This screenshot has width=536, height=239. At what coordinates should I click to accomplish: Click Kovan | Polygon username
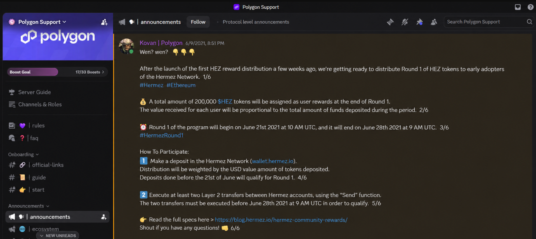click(x=161, y=43)
